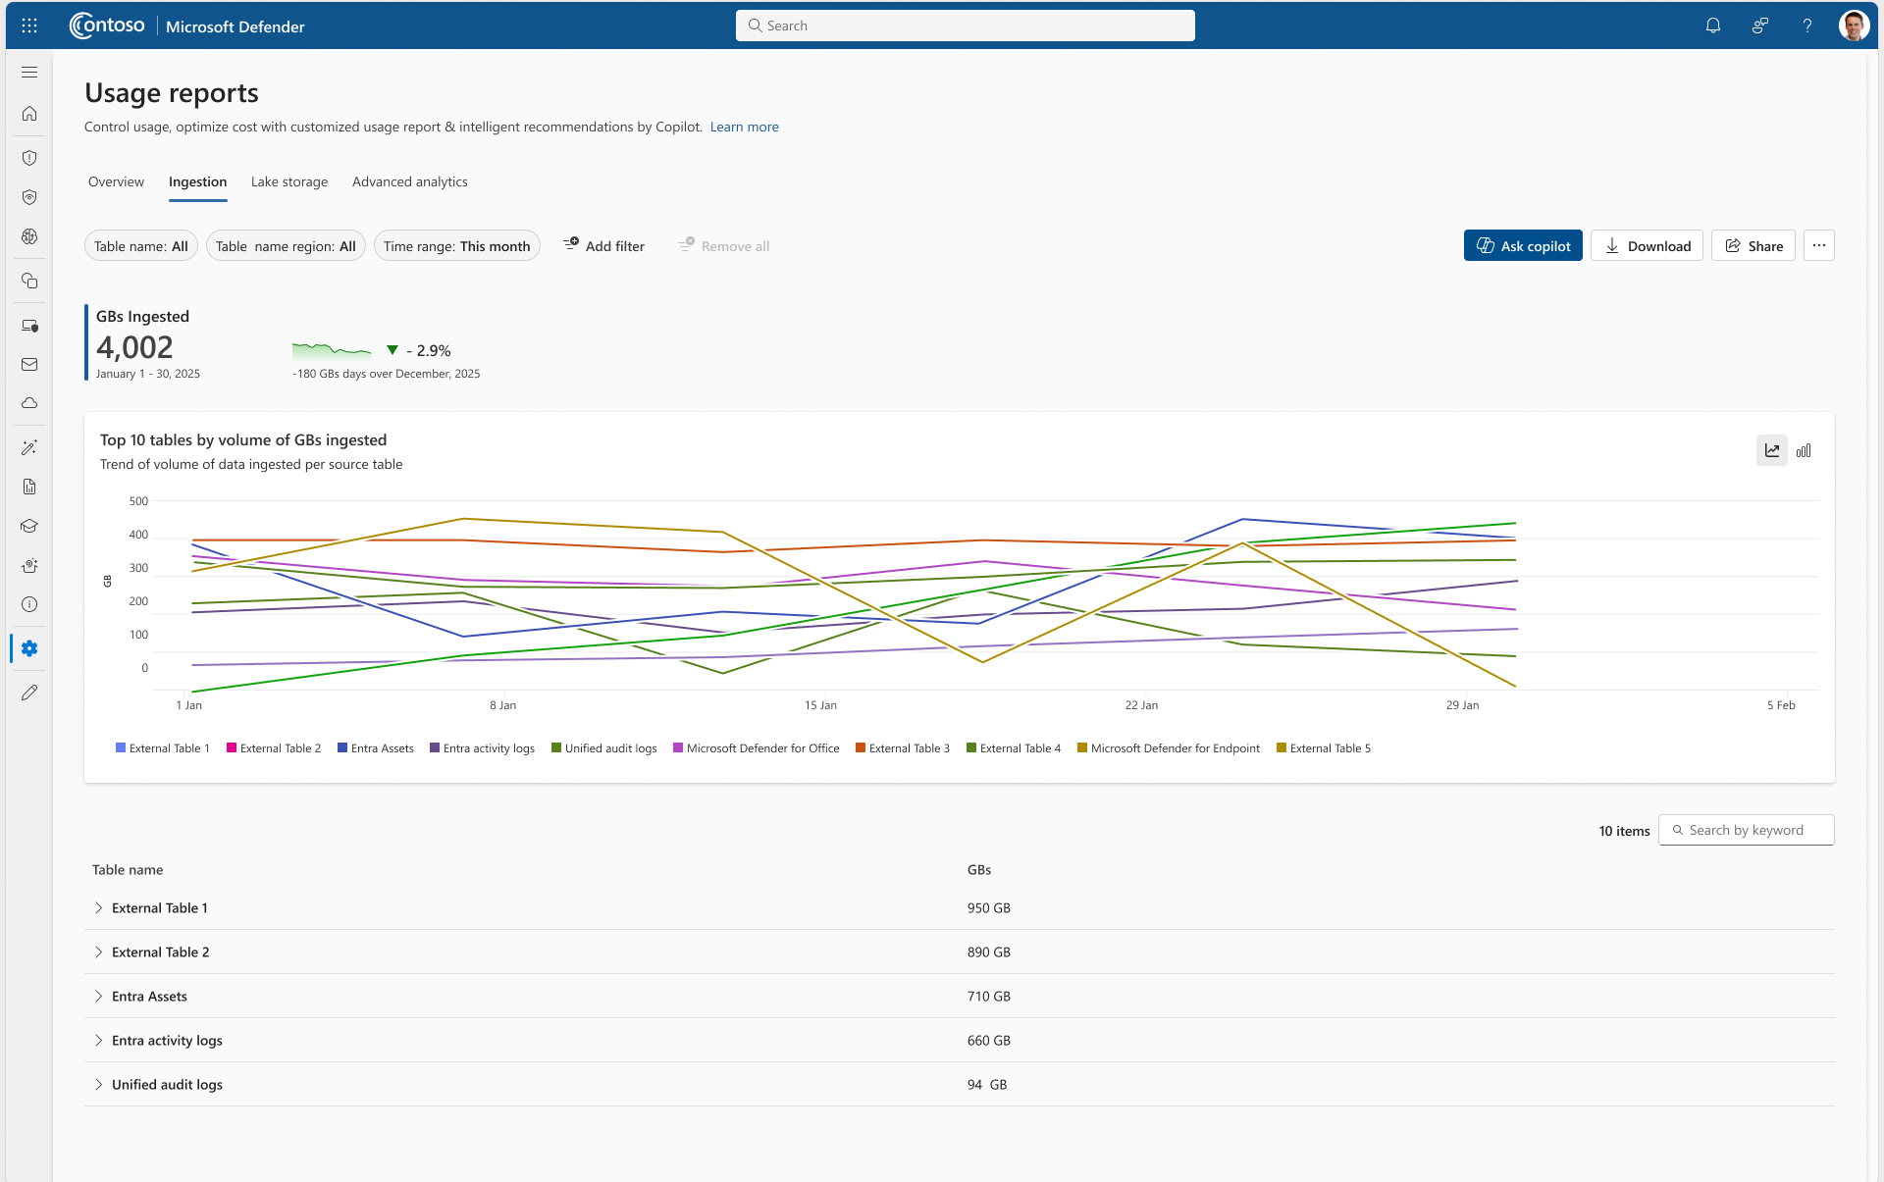This screenshot has width=1884, height=1182.
Task: Switch chart to line view
Action: [1771, 450]
